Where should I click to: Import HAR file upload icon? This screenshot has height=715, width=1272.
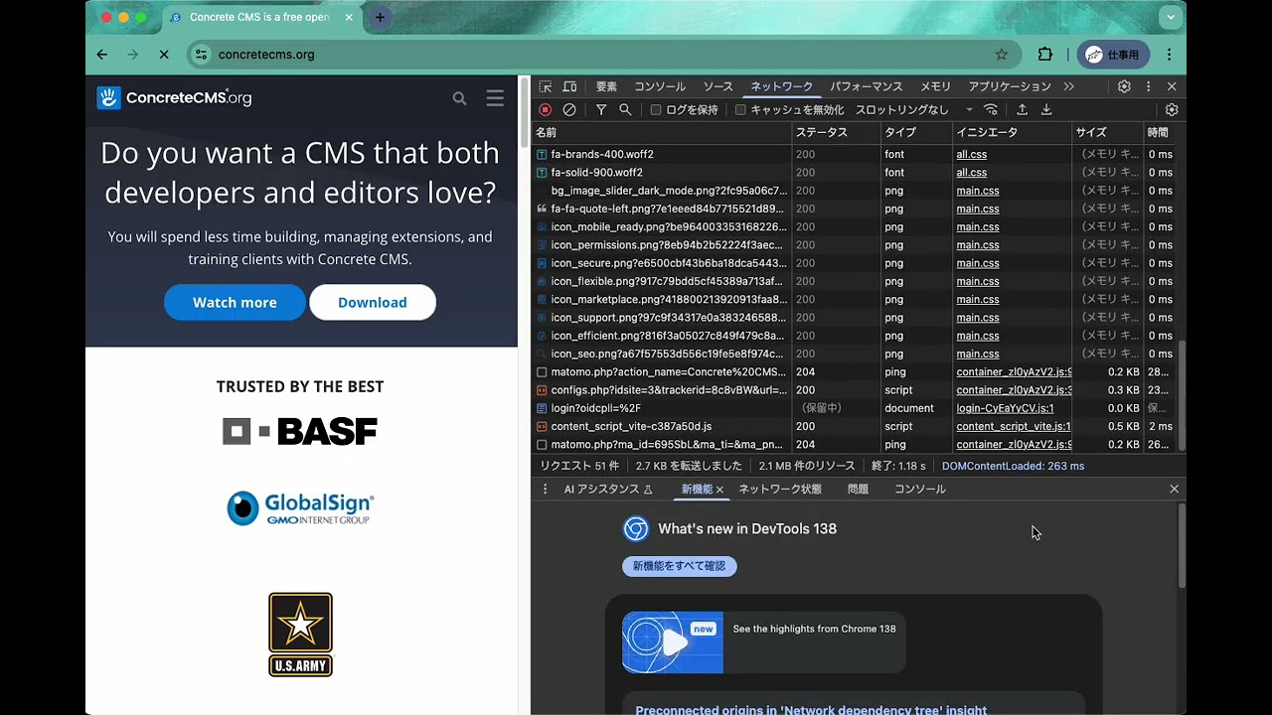coord(1022,110)
